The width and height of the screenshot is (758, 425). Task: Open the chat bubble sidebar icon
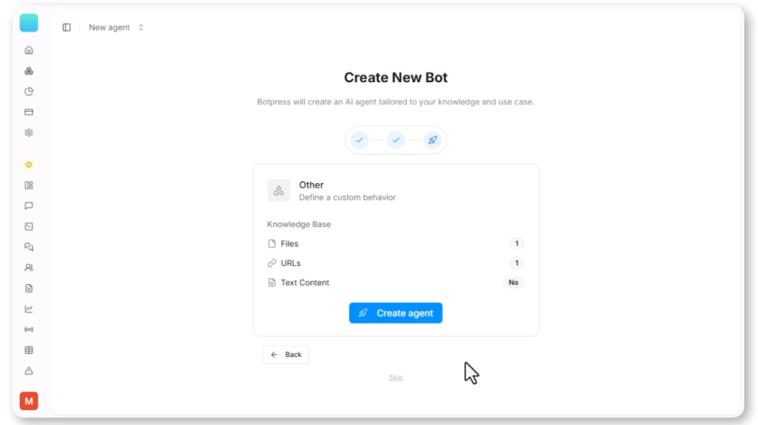click(29, 206)
